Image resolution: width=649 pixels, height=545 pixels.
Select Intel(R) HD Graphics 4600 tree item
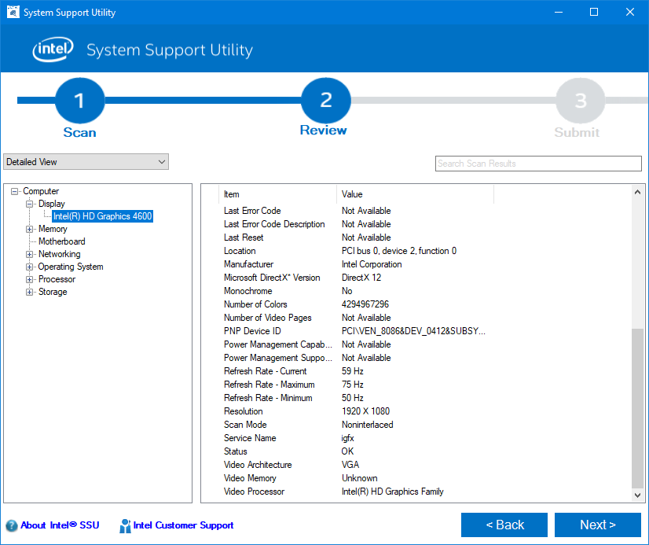(103, 216)
